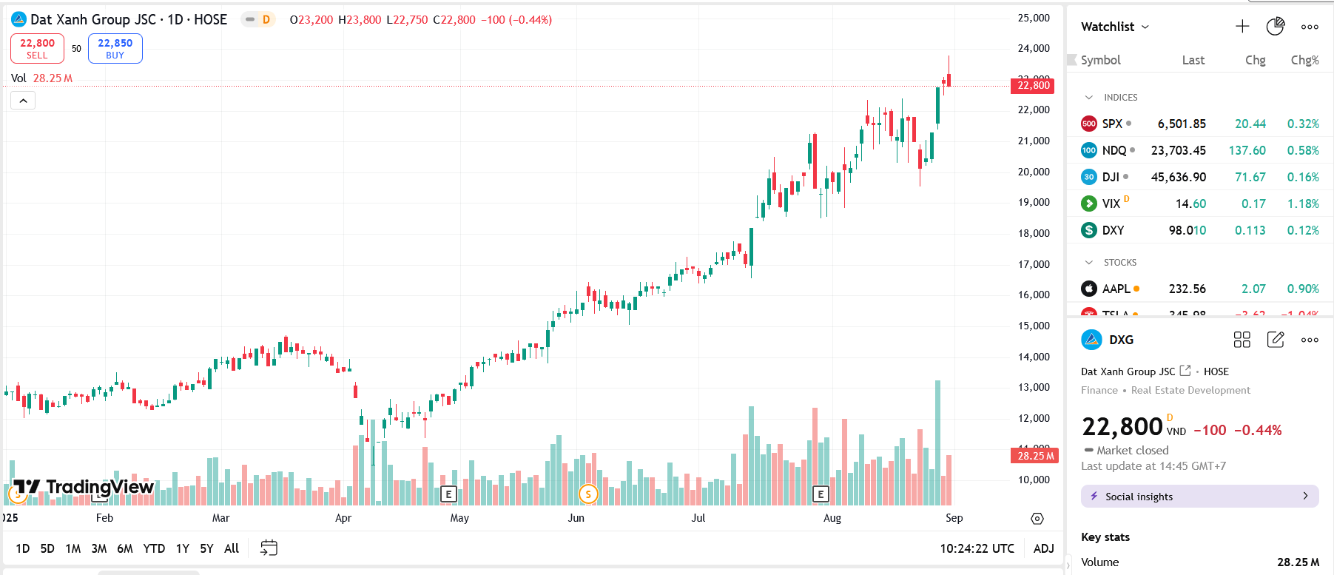1334x575 pixels.
Task: Click the earnings E marker near August
Action: click(821, 494)
